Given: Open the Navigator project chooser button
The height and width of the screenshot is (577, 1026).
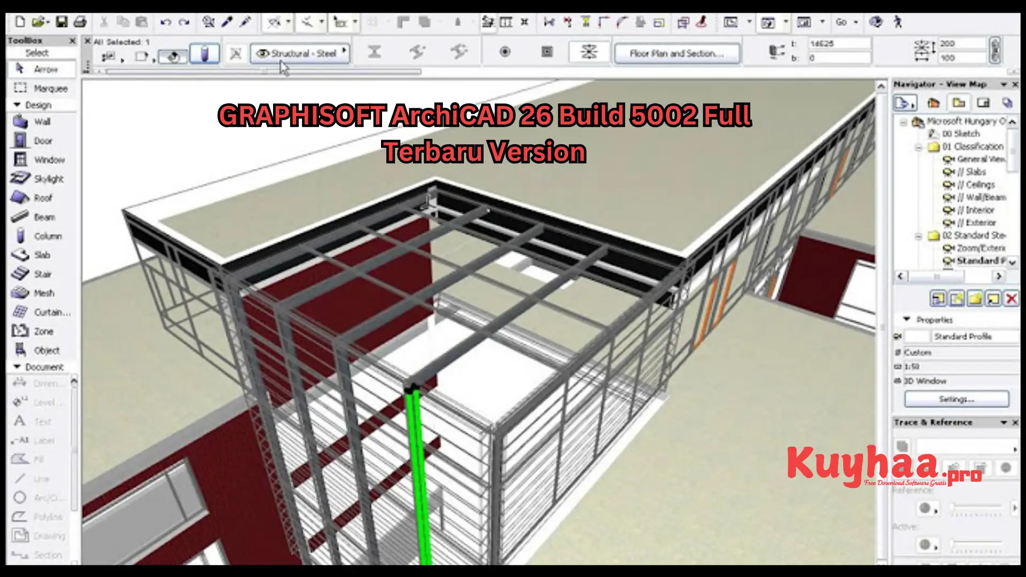Looking at the screenshot, I should (905, 103).
